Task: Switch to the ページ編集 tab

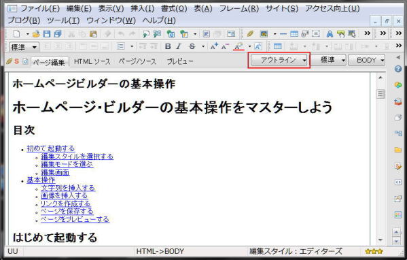Action: [x=49, y=63]
